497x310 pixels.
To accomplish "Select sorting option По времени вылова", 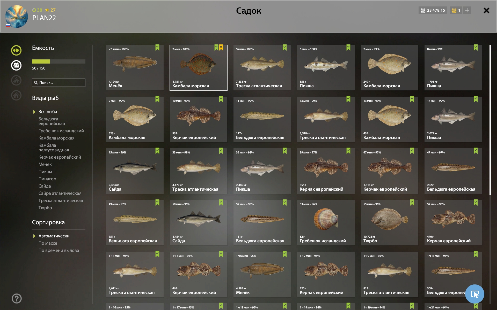I will (x=59, y=250).
